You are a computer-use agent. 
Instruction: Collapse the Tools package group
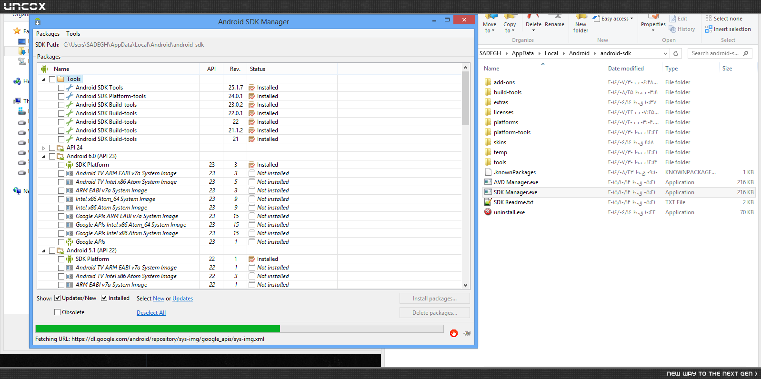(44, 80)
